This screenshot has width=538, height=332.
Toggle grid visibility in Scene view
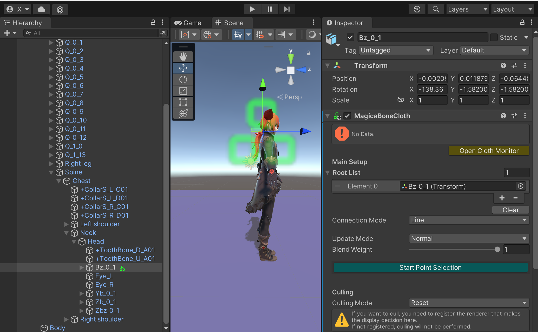(x=238, y=35)
